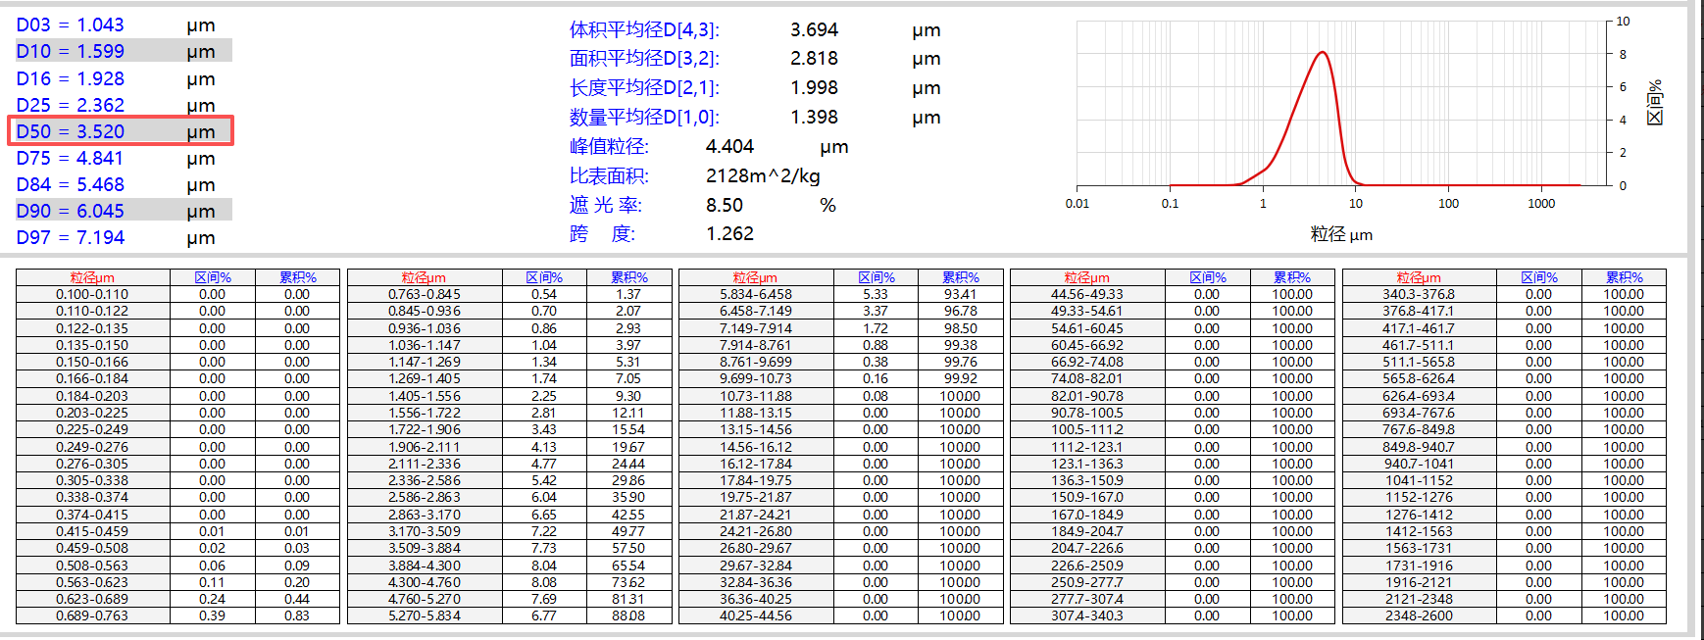Click the interval percentage cell 5.33

pyautogui.click(x=876, y=294)
